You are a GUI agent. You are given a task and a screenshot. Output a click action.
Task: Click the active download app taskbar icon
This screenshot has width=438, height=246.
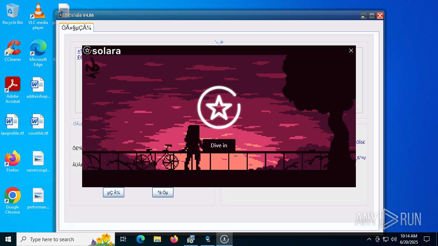tap(224, 239)
